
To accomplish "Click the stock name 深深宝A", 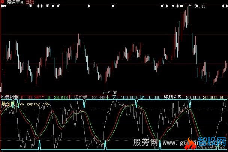I will click(15, 2).
